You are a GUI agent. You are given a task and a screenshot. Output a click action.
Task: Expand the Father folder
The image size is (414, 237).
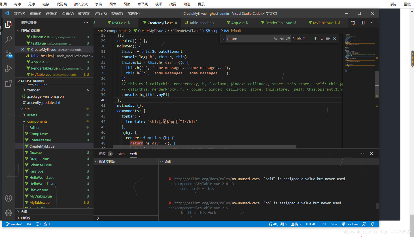54,127
